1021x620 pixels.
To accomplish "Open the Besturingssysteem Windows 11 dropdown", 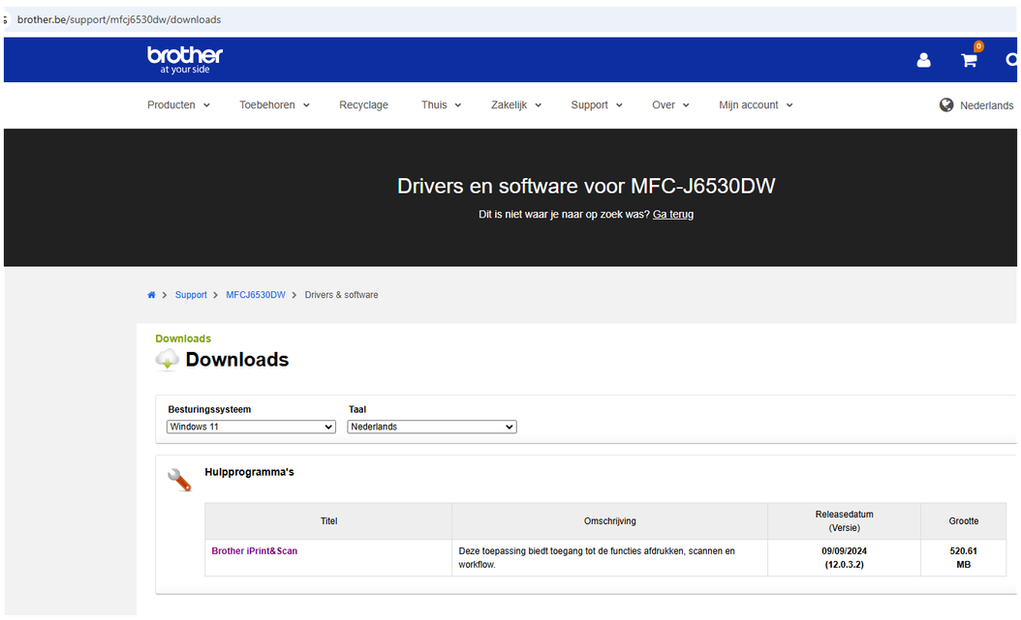I will coord(251,427).
